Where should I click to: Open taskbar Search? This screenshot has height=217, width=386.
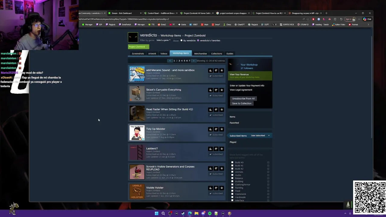point(163,213)
